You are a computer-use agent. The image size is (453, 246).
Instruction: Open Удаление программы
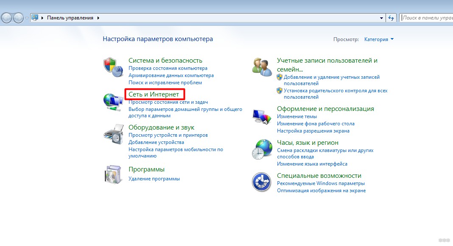(x=154, y=178)
